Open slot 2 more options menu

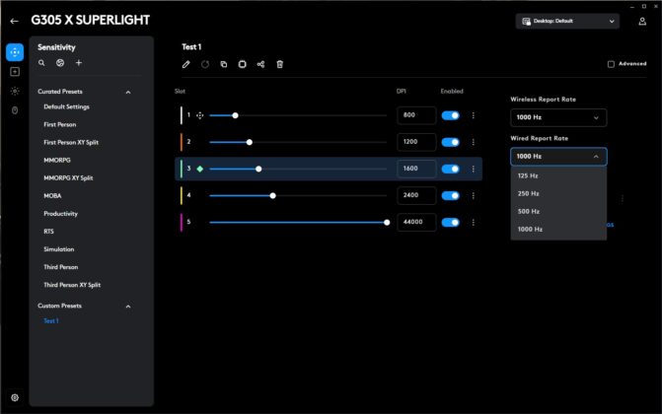474,142
